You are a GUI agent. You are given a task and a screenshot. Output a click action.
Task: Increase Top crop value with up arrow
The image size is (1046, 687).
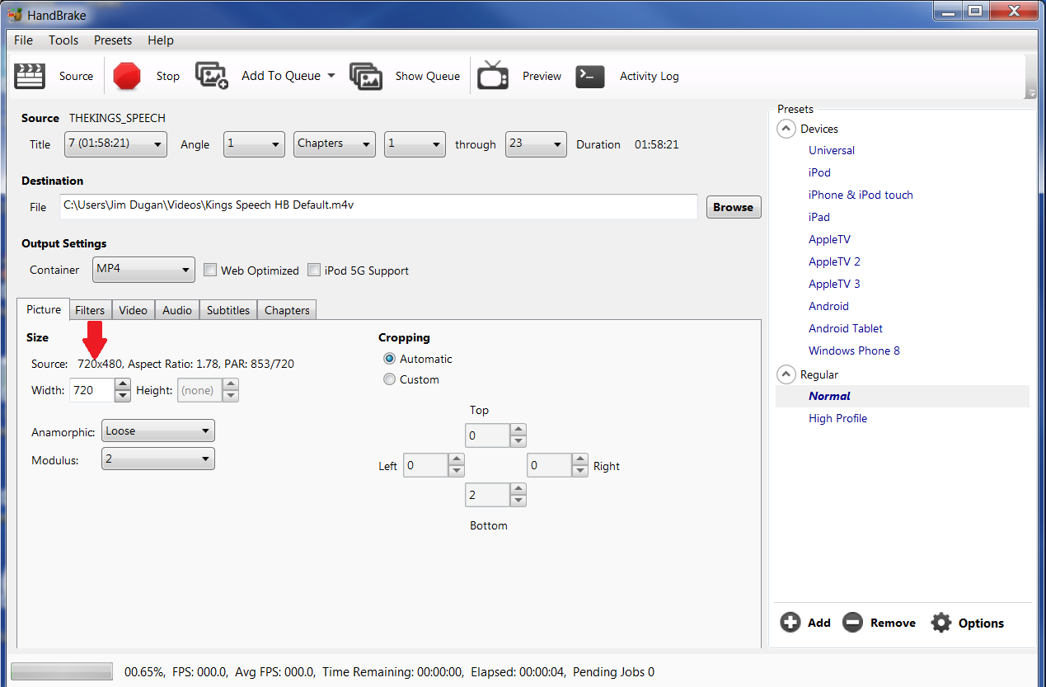point(518,430)
